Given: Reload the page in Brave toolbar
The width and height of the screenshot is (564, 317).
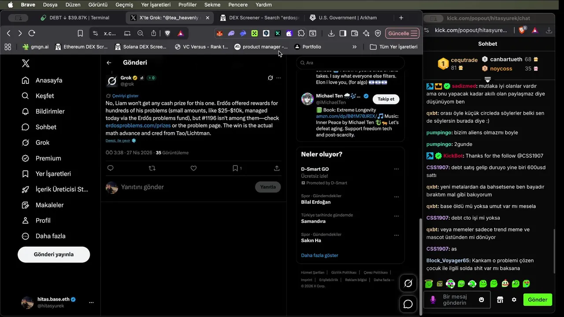Looking at the screenshot, I should click(x=32, y=33).
